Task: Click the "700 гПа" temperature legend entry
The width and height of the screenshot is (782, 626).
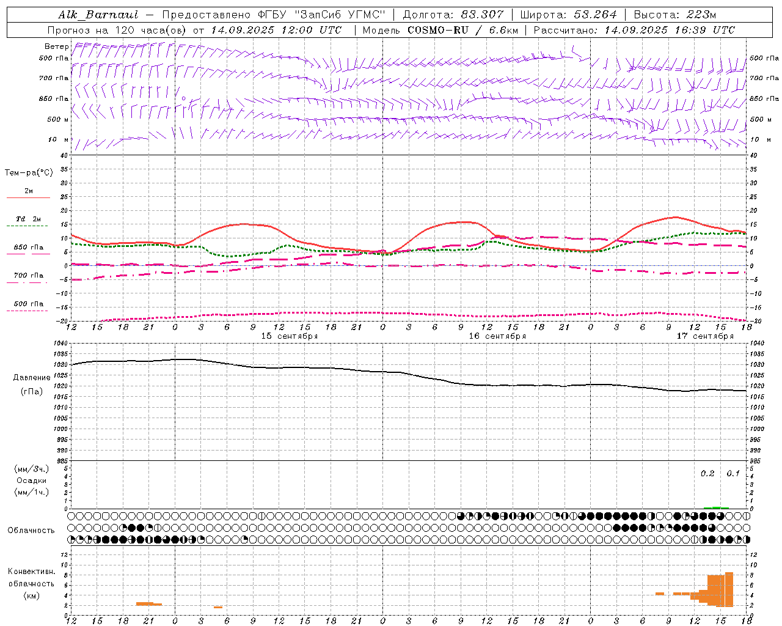Action: (29, 276)
